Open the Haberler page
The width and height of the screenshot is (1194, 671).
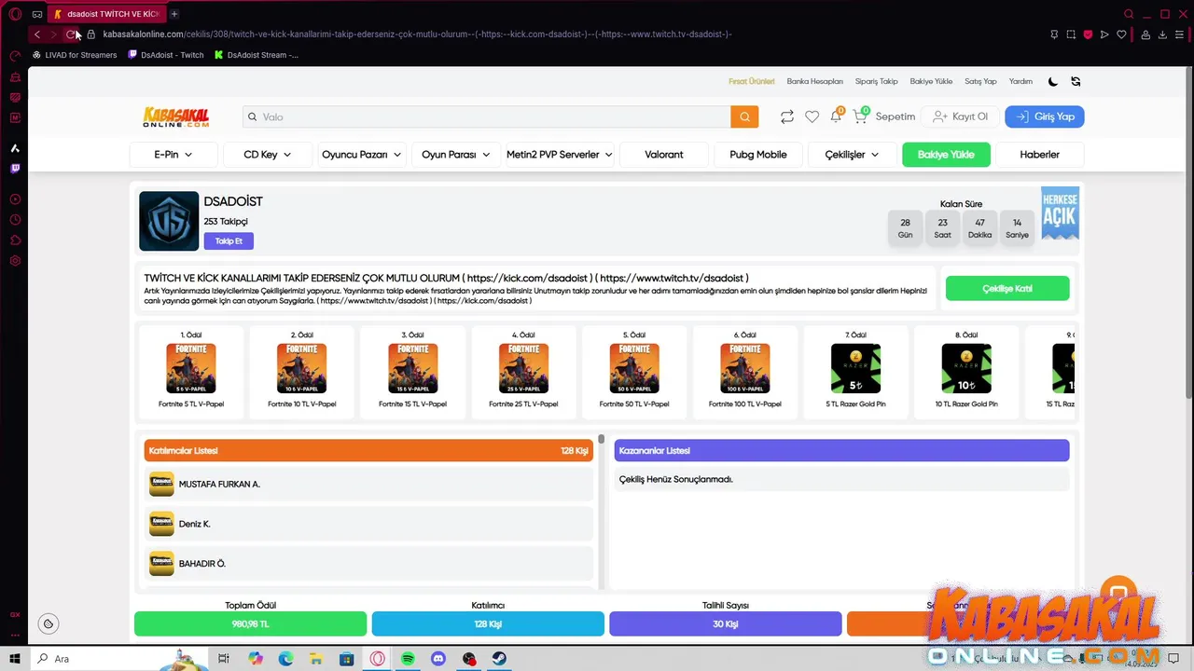pyautogui.click(x=1039, y=155)
